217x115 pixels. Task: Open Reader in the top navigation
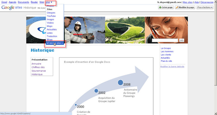coord(34,2)
